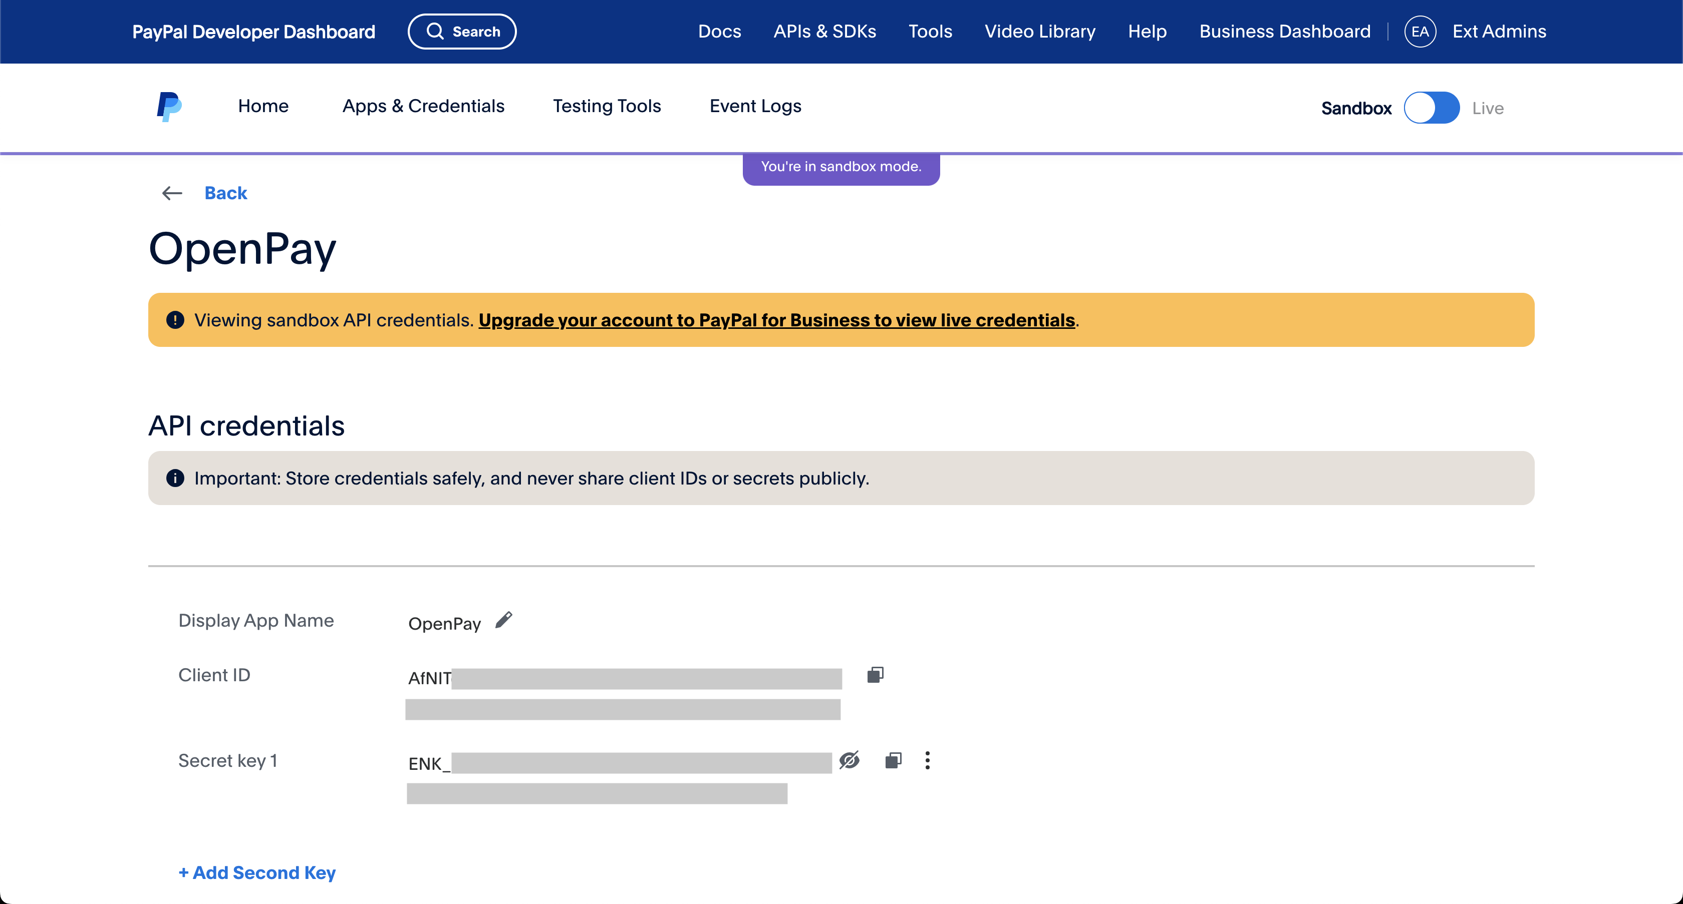
Task: Go to Home tab
Action: tap(263, 106)
